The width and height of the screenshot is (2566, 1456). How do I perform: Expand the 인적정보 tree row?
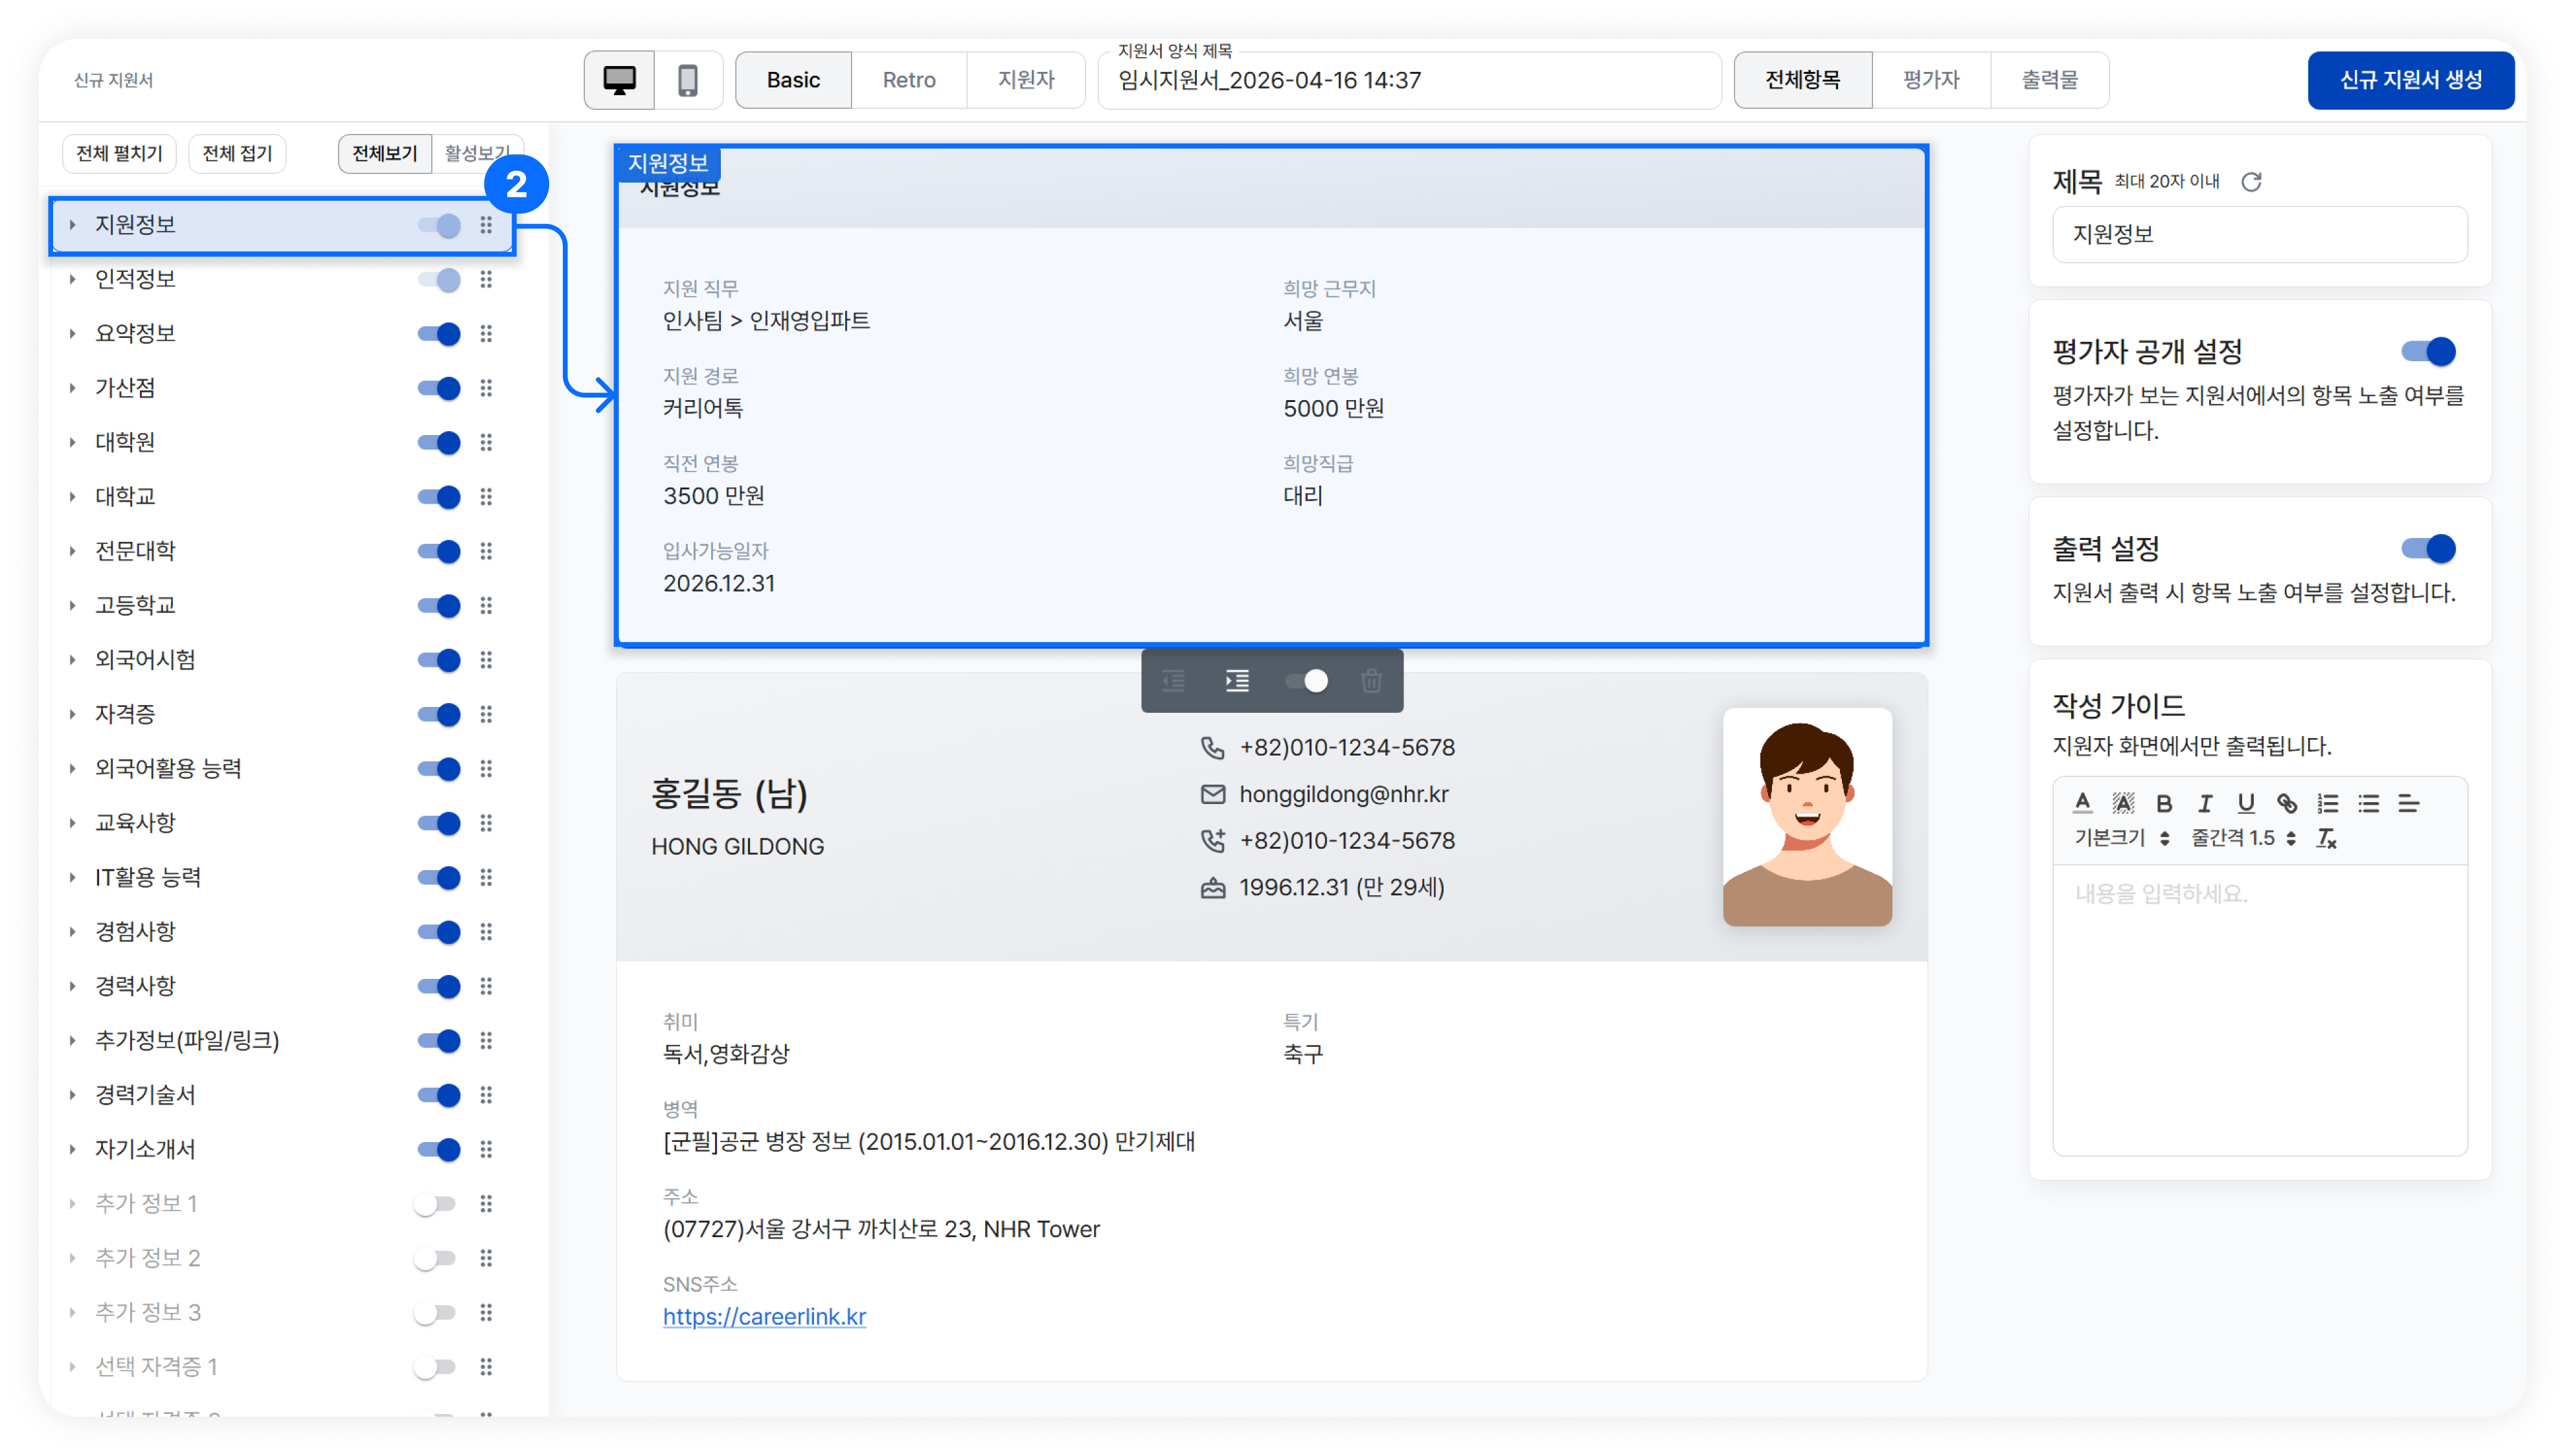72,279
